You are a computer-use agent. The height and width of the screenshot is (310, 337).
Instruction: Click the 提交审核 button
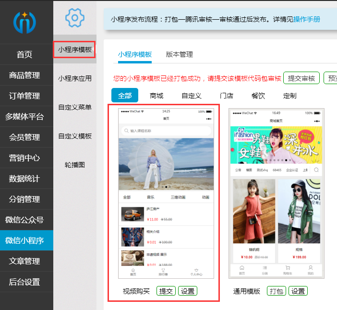tap(301, 78)
